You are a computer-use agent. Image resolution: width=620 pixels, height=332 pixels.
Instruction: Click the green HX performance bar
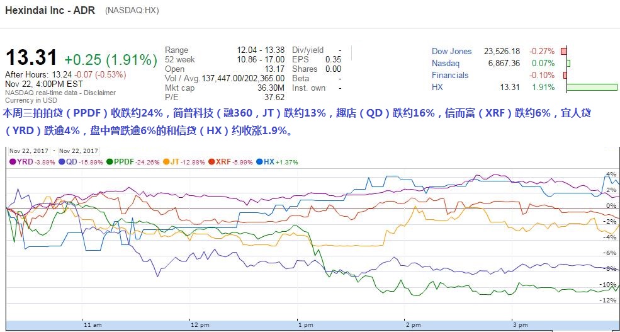coord(592,87)
